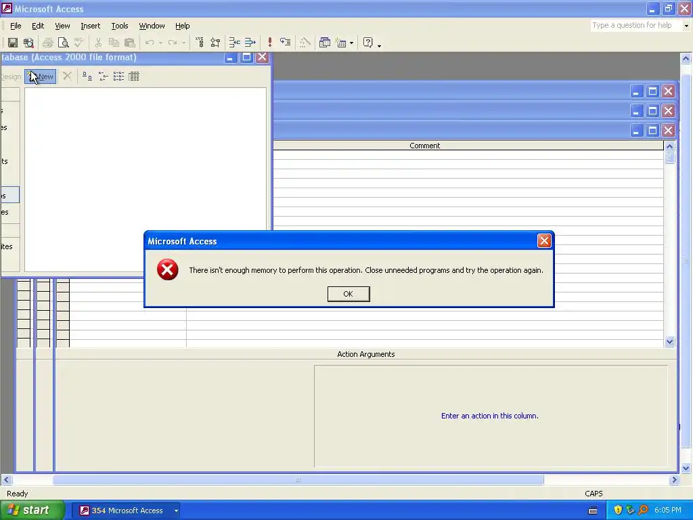The width and height of the screenshot is (693, 520).
Task: Click 'Enter an action in this column.' text
Action: (x=490, y=416)
